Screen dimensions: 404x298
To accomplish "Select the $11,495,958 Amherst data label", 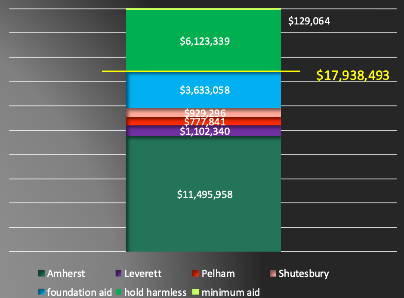I will [205, 195].
